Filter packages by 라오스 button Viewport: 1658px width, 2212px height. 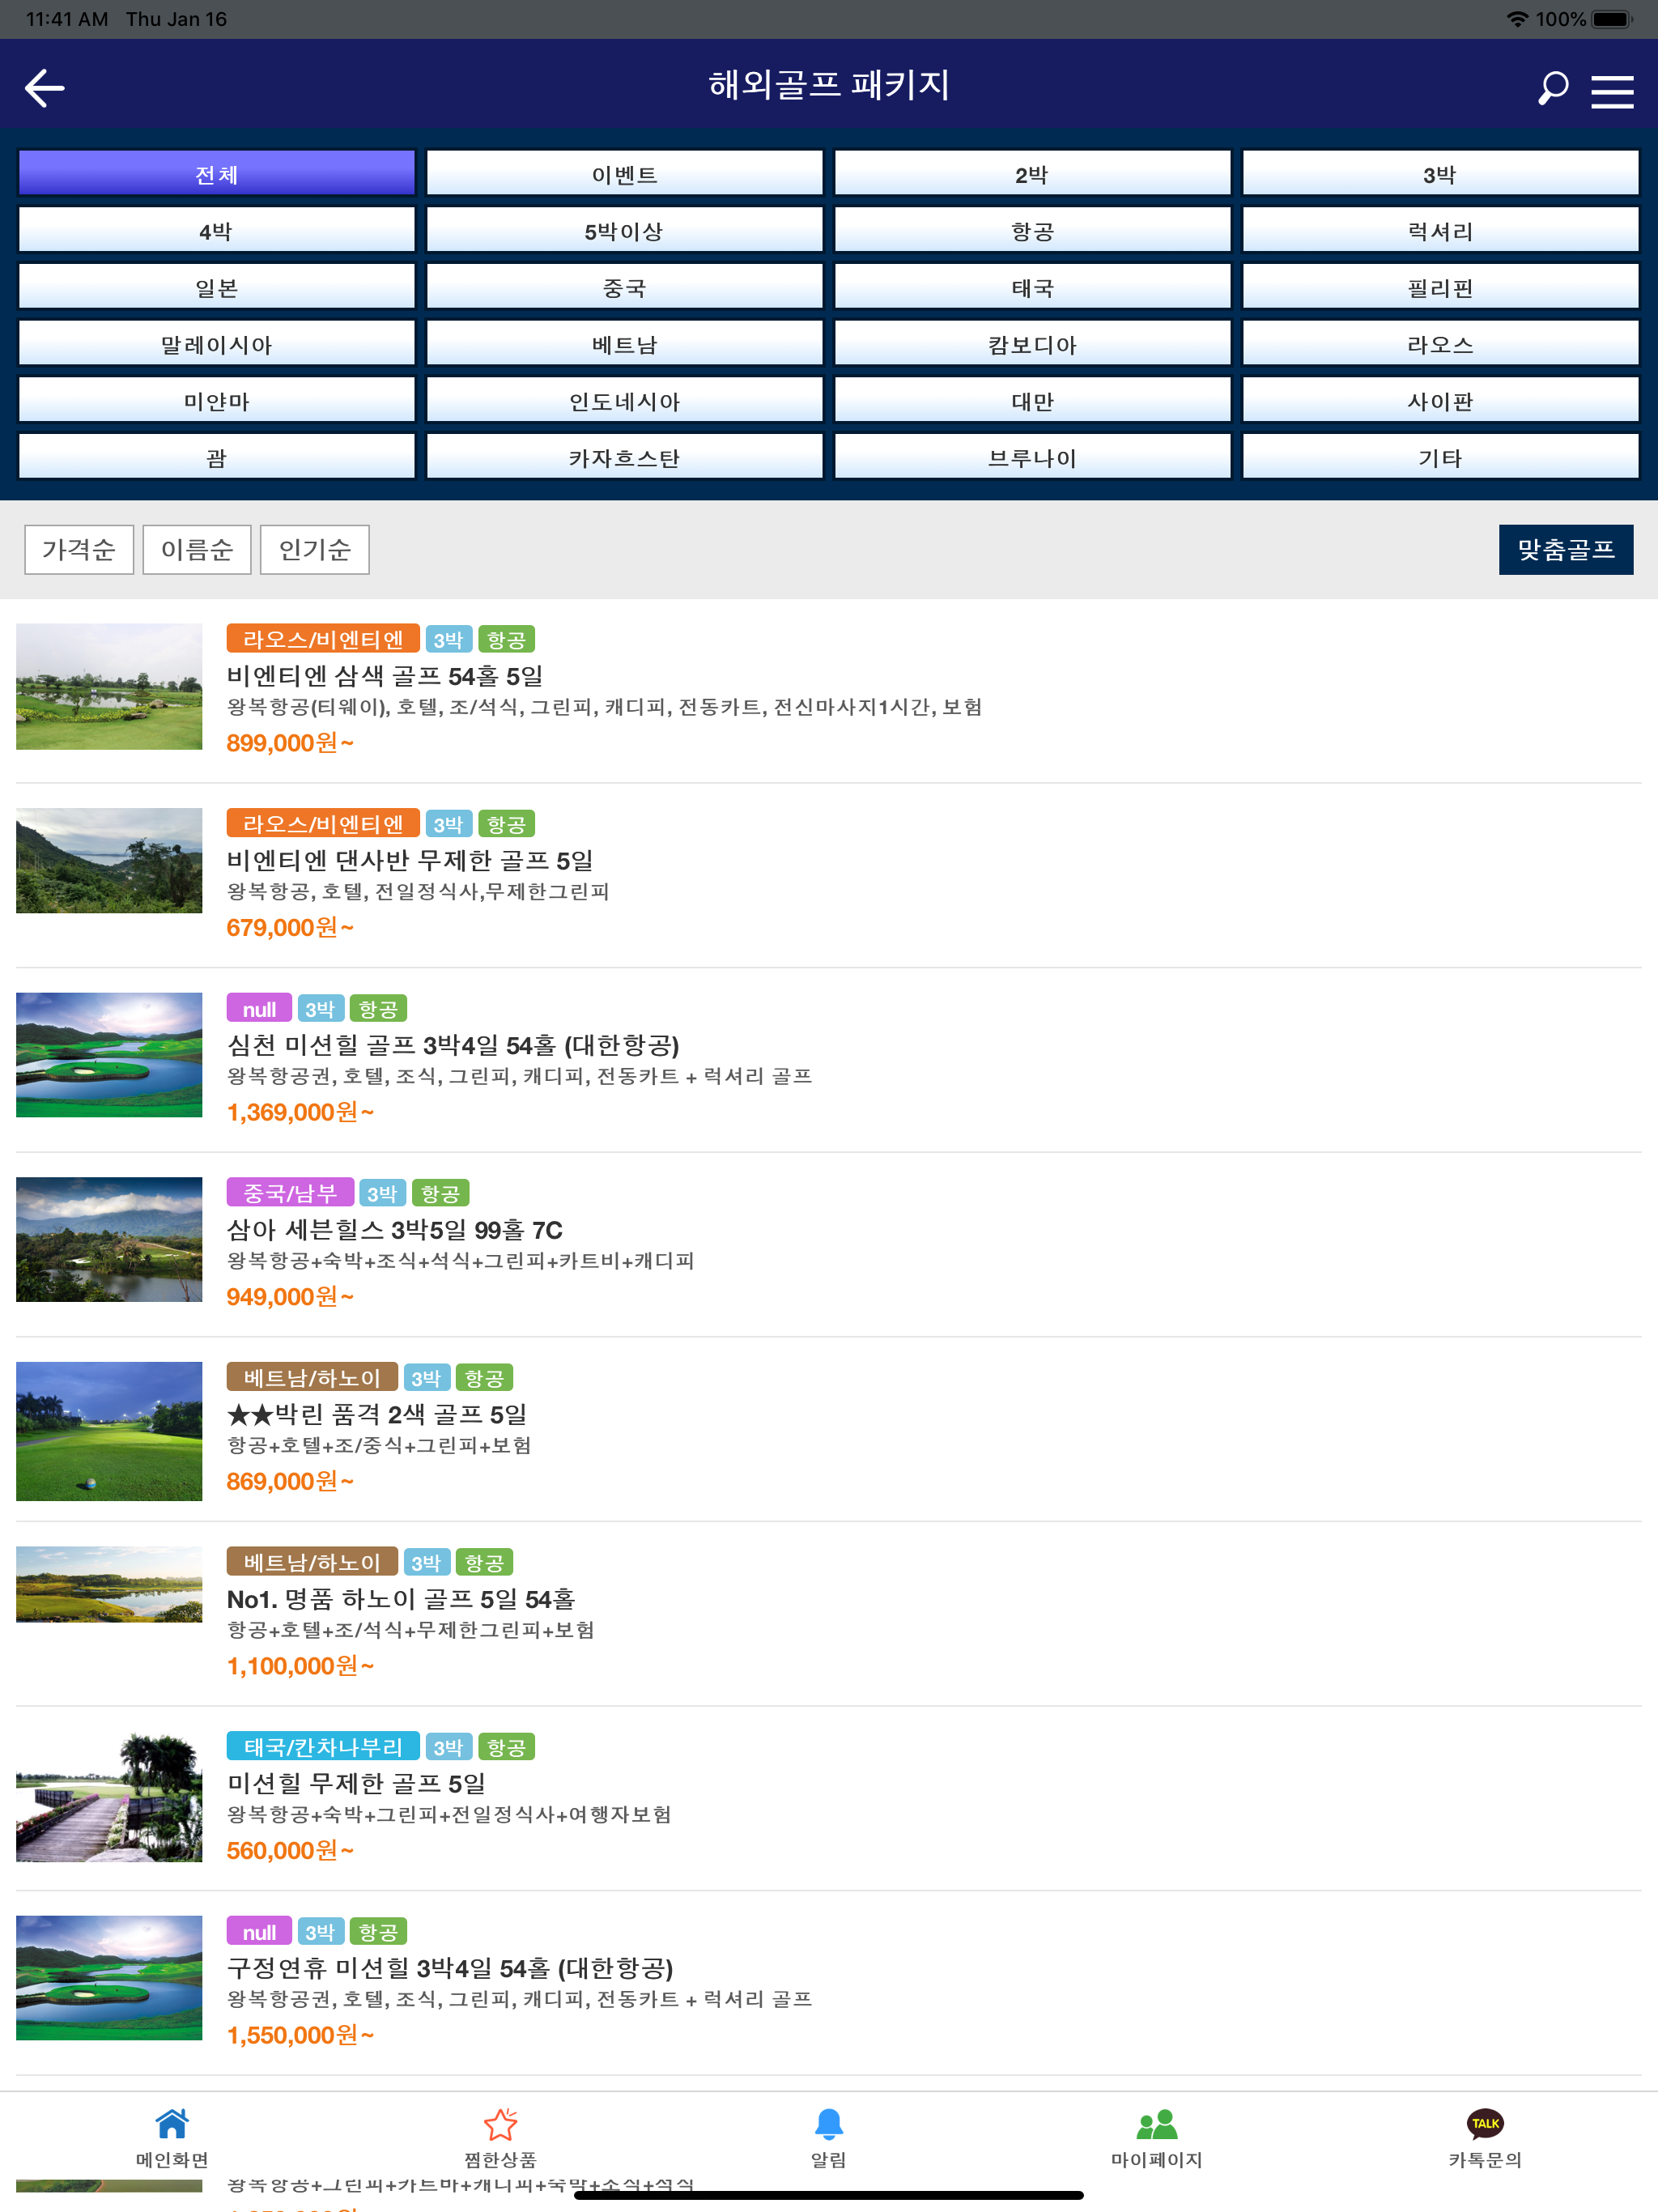point(1441,344)
